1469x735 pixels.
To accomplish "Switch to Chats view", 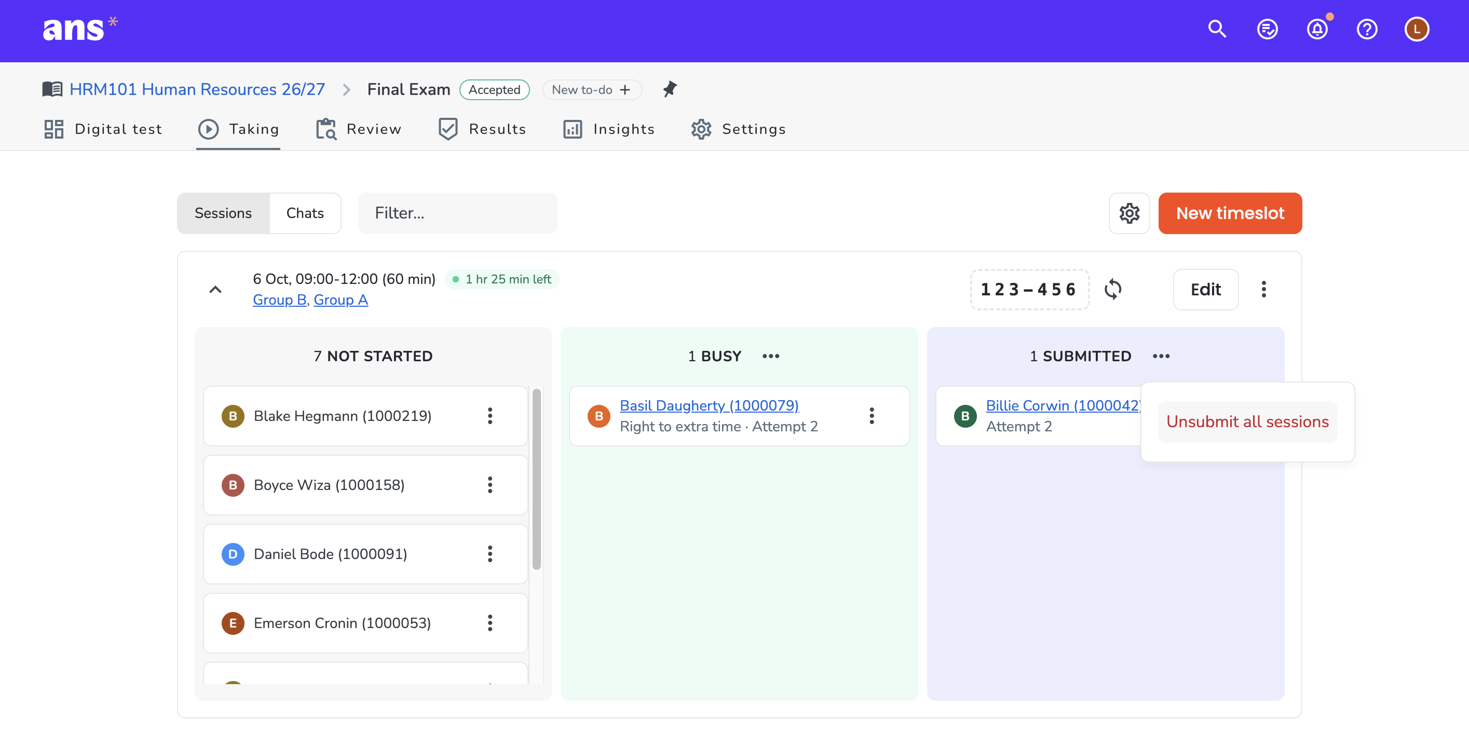I will pos(305,213).
